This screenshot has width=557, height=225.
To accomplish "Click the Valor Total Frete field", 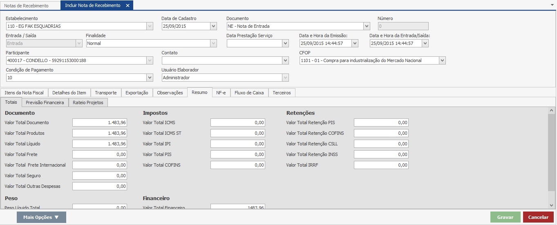I will [100, 154].
